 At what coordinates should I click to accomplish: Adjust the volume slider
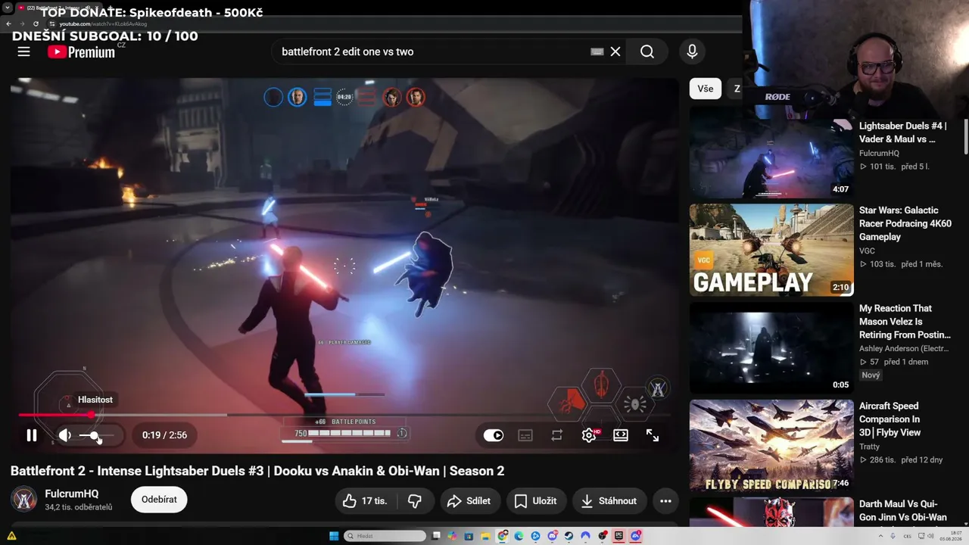(97, 435)
